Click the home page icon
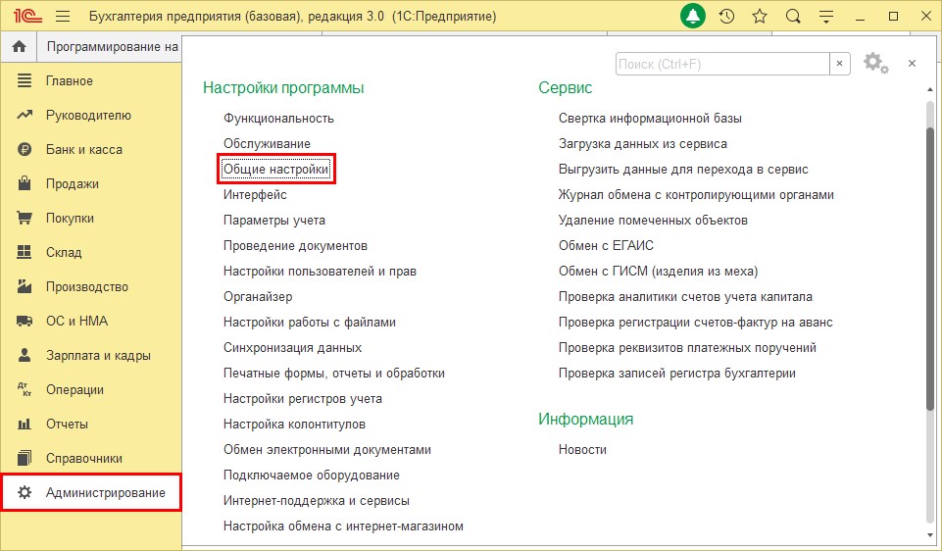The image size is (942, 551). 20,46
